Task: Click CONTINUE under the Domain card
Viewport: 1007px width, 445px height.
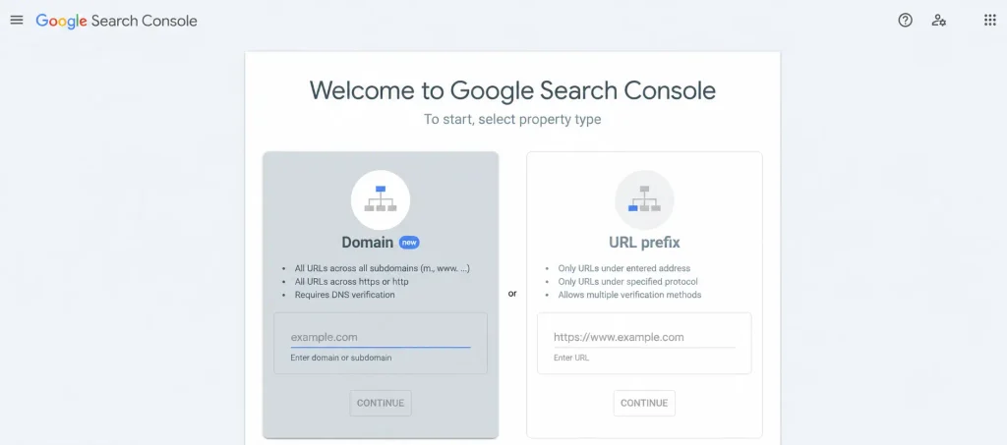Action: (x=381, y=404)
